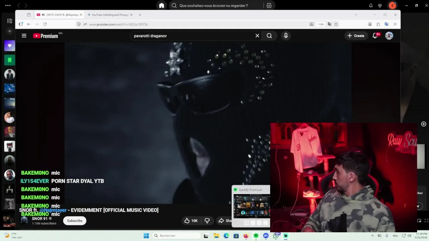
Task: Open a new browser tab
Action: (140, 15)
